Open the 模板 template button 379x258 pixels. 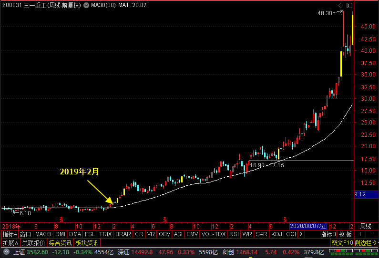pos(345,234)
